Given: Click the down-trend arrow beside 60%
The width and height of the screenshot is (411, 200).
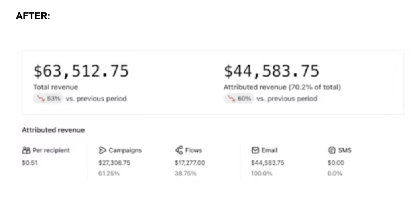Looking at the screenshot, I should click(231, 99).
